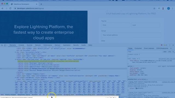Click the lock icon beside the URL
Image resolution: width=175 pixels, height=98 pixels.
click(x=15, y=8)
